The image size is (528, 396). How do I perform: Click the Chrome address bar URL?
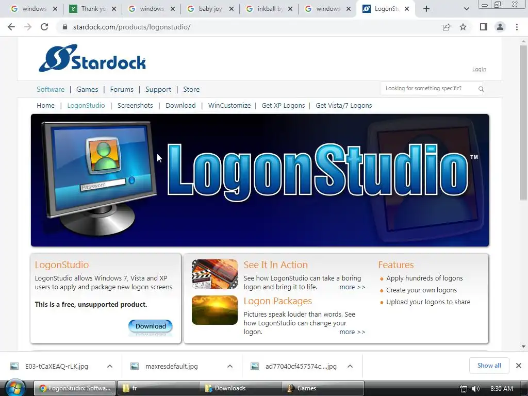(131, 27)
